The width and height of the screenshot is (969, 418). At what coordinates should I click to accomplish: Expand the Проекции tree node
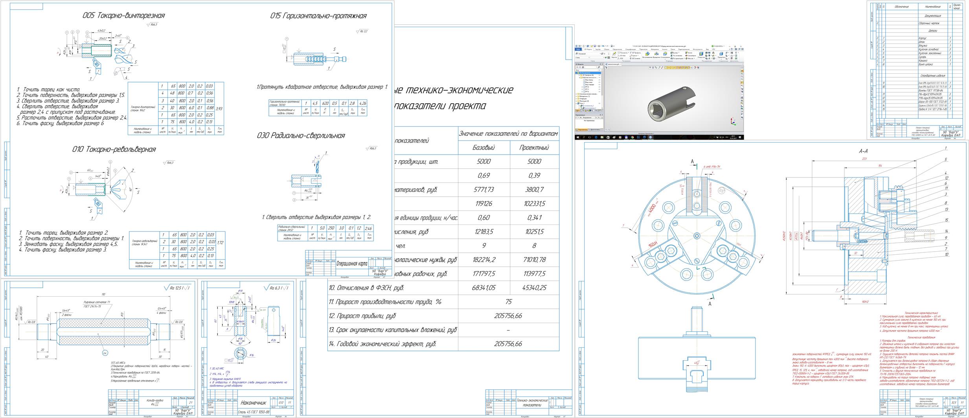(x=576, y=101)
